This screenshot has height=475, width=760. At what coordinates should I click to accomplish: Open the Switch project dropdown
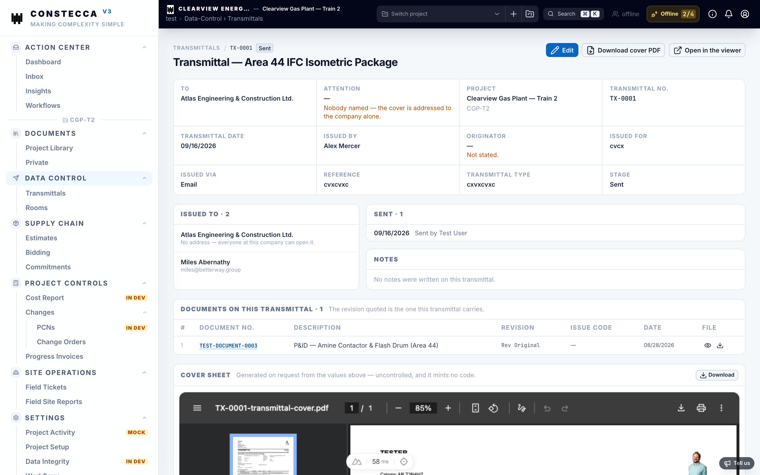(441, 14)
